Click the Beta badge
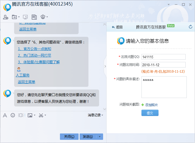 coord(170,26)
